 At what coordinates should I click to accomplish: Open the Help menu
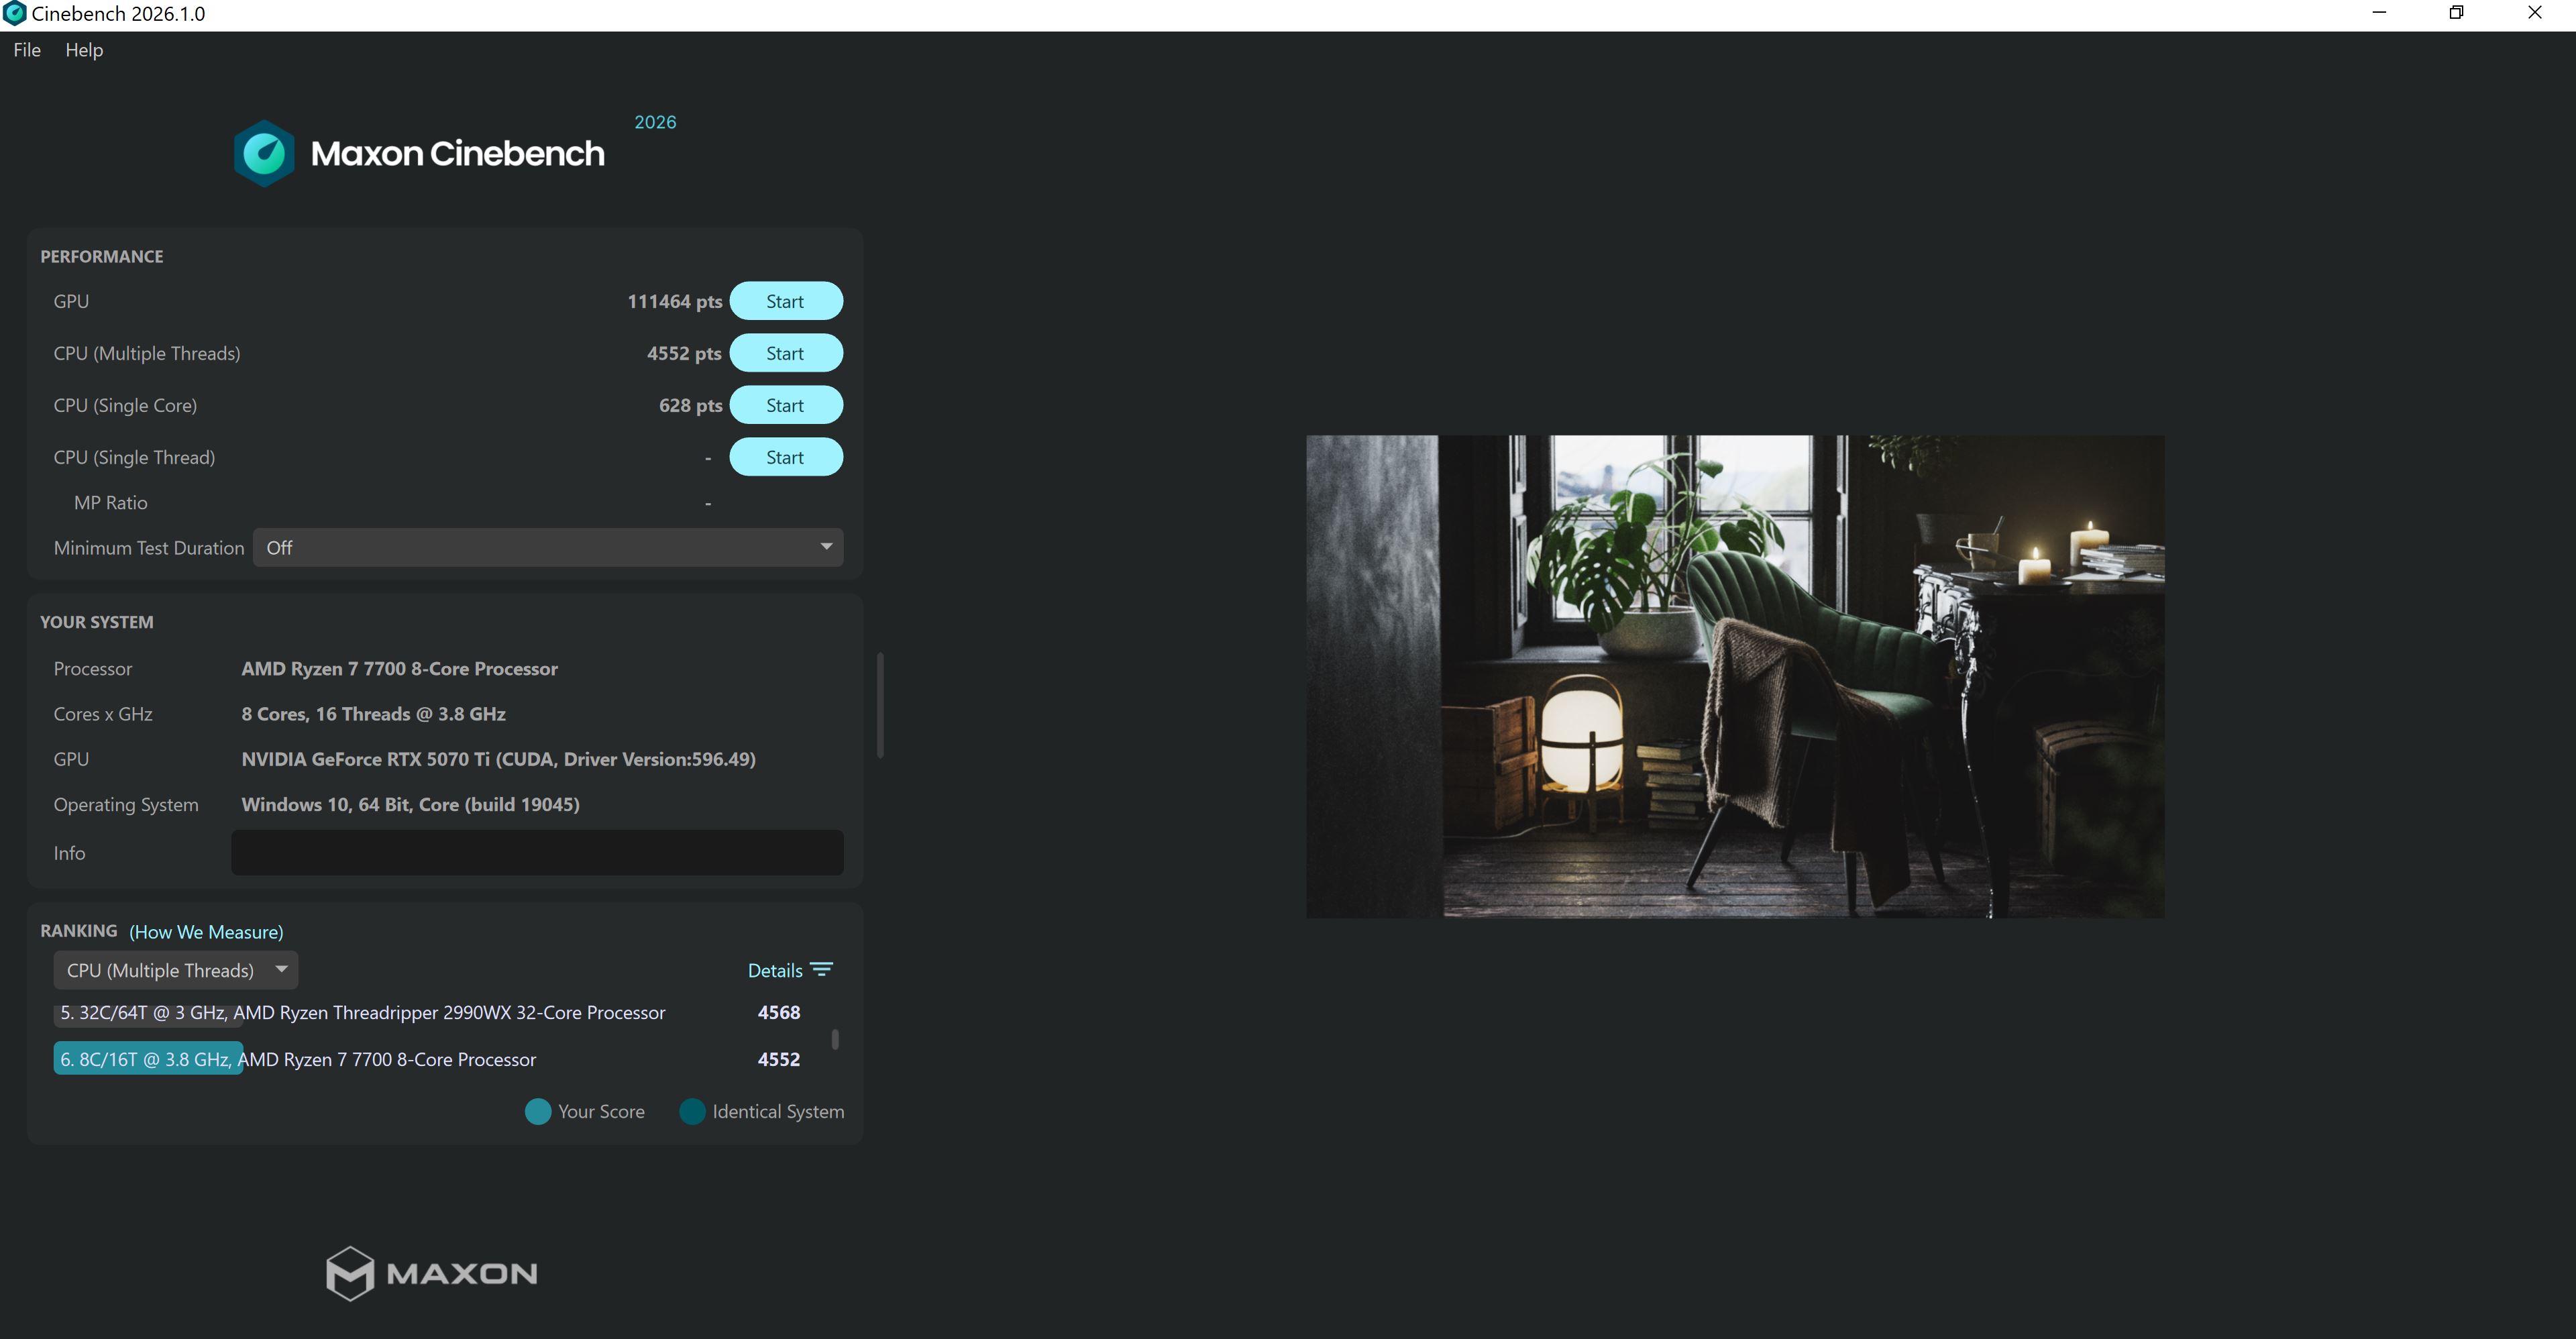tap(84, 50)
